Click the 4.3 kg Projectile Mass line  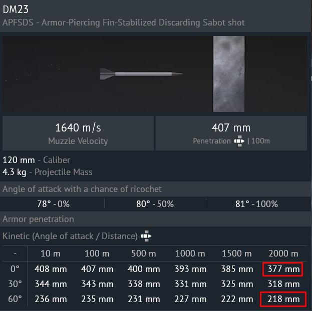pyautogui.click(x=48, y=172)
